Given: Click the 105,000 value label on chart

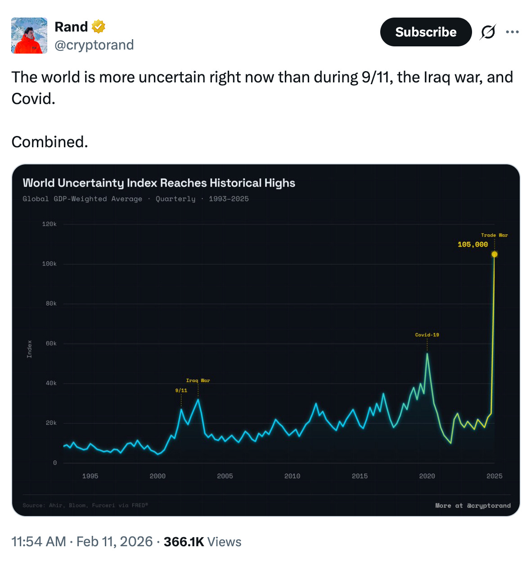Looking at the screenshot, I should click(472, 245).
